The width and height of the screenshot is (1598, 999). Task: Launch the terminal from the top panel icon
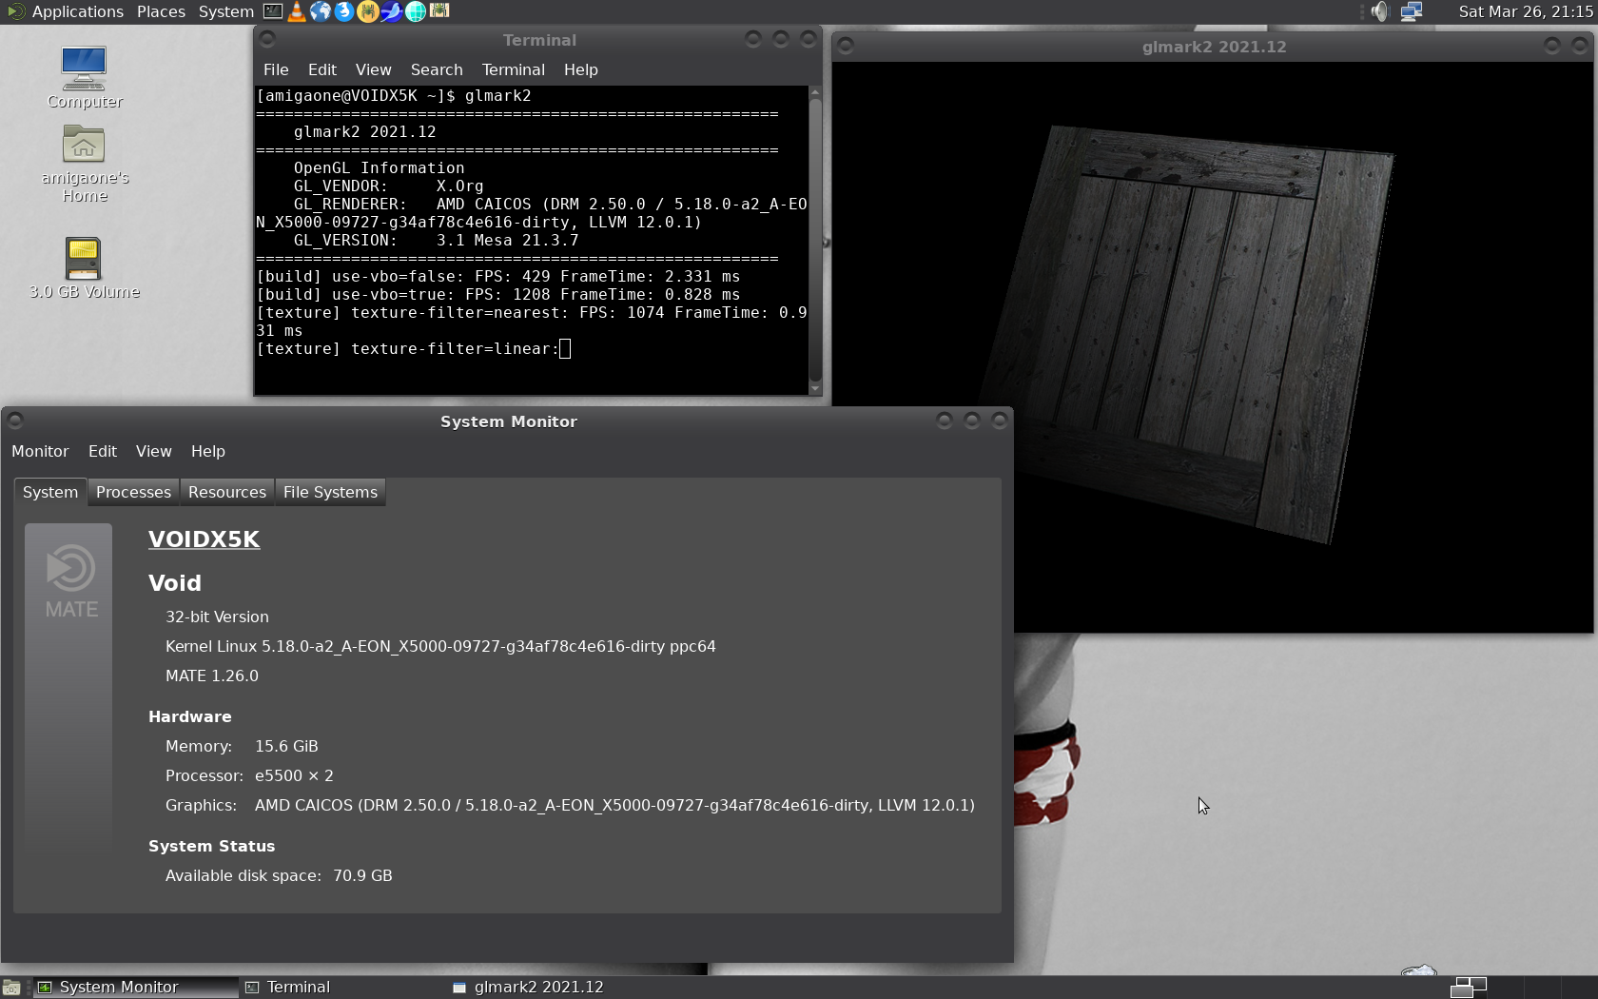click(x=273, y=11)
